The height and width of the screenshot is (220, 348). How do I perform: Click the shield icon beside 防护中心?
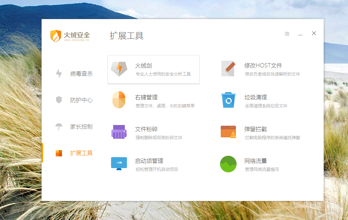59,100
